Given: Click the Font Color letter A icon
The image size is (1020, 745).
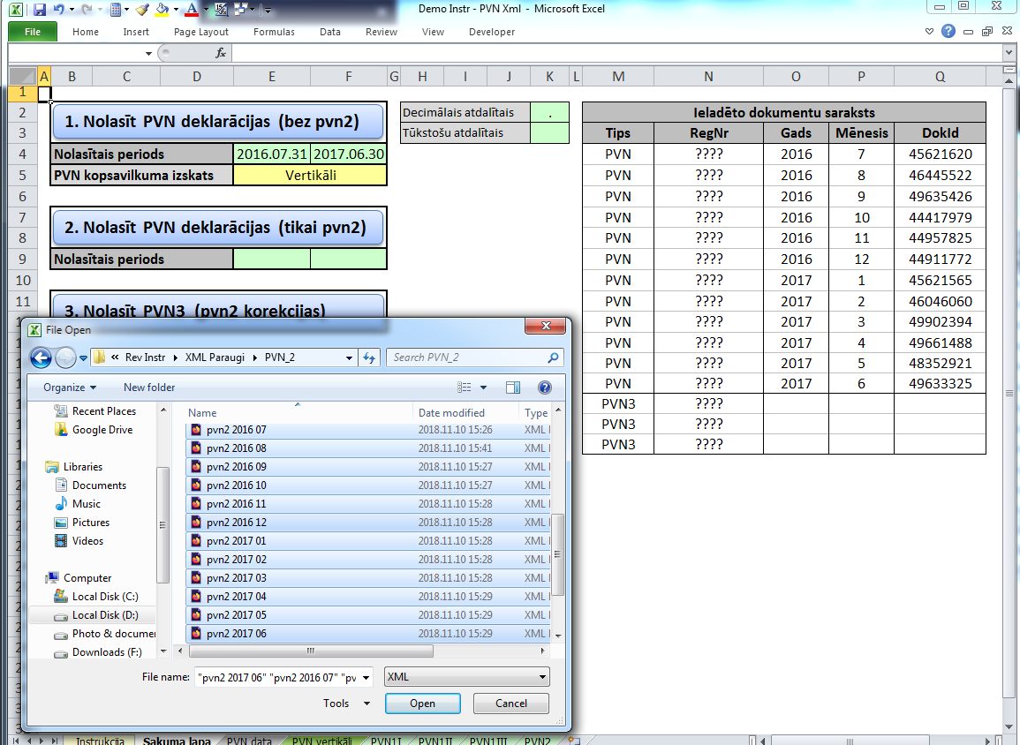Looking at the screenshot, I should click(191, 10).
